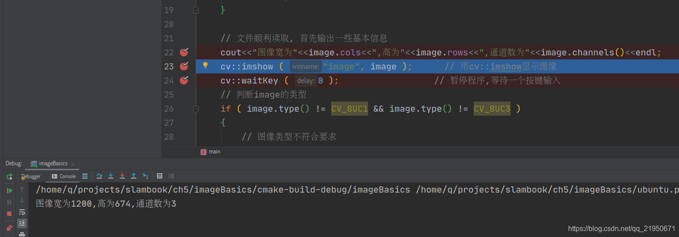The height and width of the screenshot is (237, 679).
Task: Pause the running program
Action: pos(9,202)
